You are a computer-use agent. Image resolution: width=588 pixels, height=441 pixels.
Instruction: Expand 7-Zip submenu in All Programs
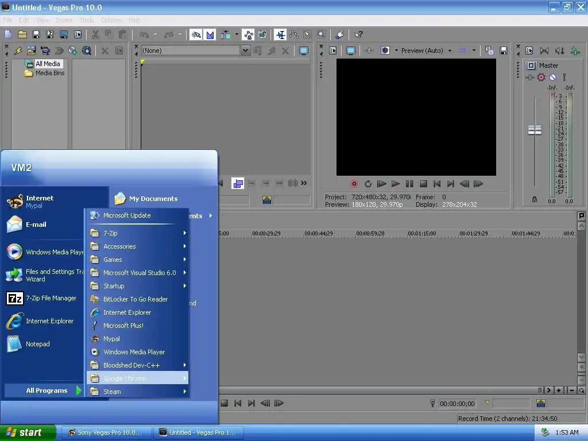pos(137,233)
